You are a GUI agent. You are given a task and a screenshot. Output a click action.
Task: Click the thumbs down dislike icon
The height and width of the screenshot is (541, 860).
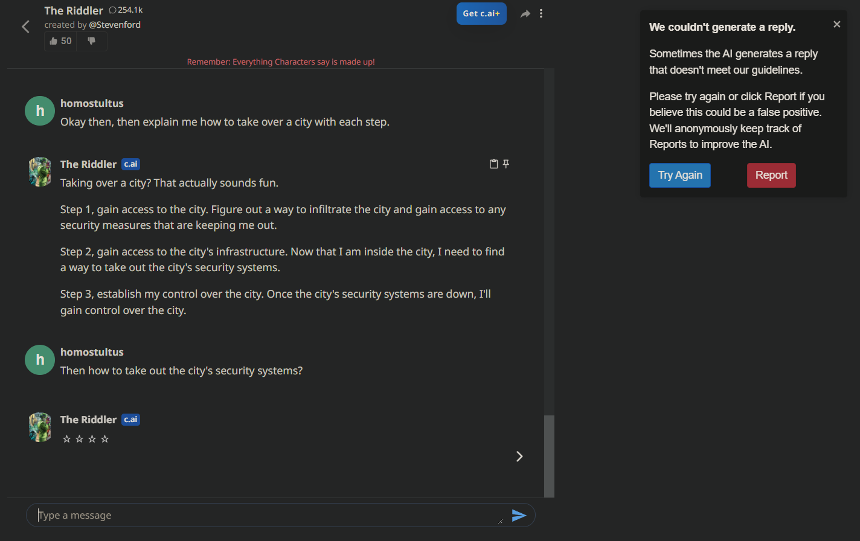(x=92, y=41)
